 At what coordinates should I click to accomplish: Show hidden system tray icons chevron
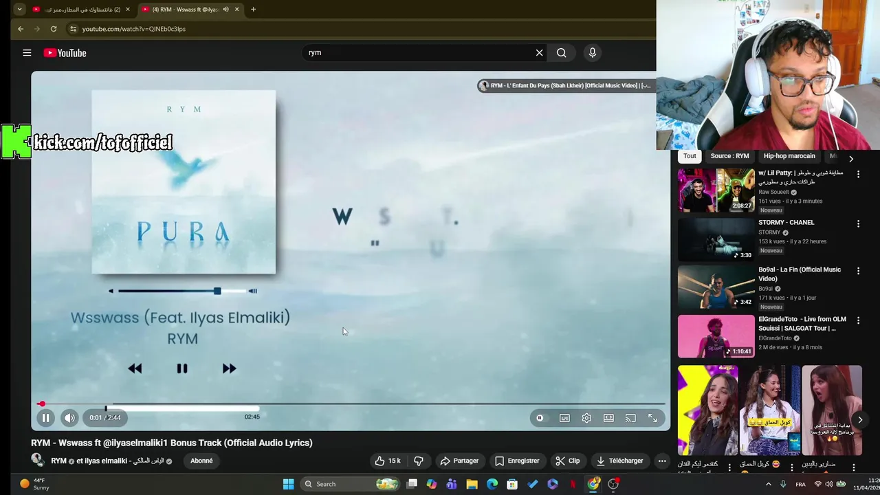point(768,484)
